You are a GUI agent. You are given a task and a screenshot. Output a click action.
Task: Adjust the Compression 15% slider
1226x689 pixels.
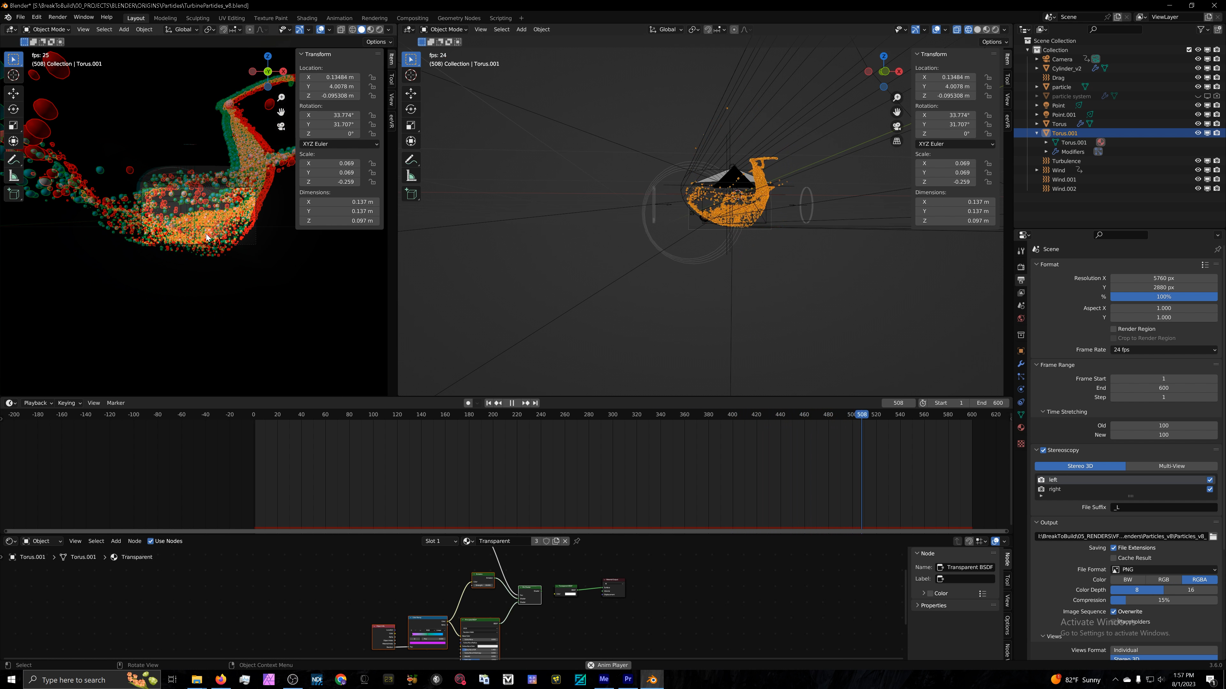coord(1164,600)
